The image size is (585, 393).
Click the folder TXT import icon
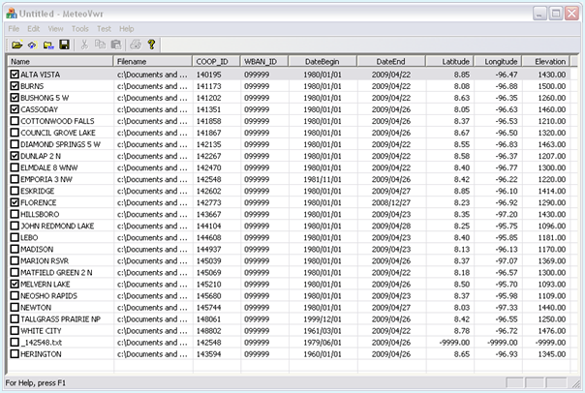[x=48, y=45]
